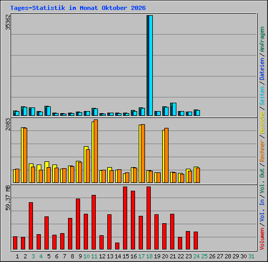Click the top scale value 35362
This screenshot has width=268, height=262.
(x=8, y=22)
